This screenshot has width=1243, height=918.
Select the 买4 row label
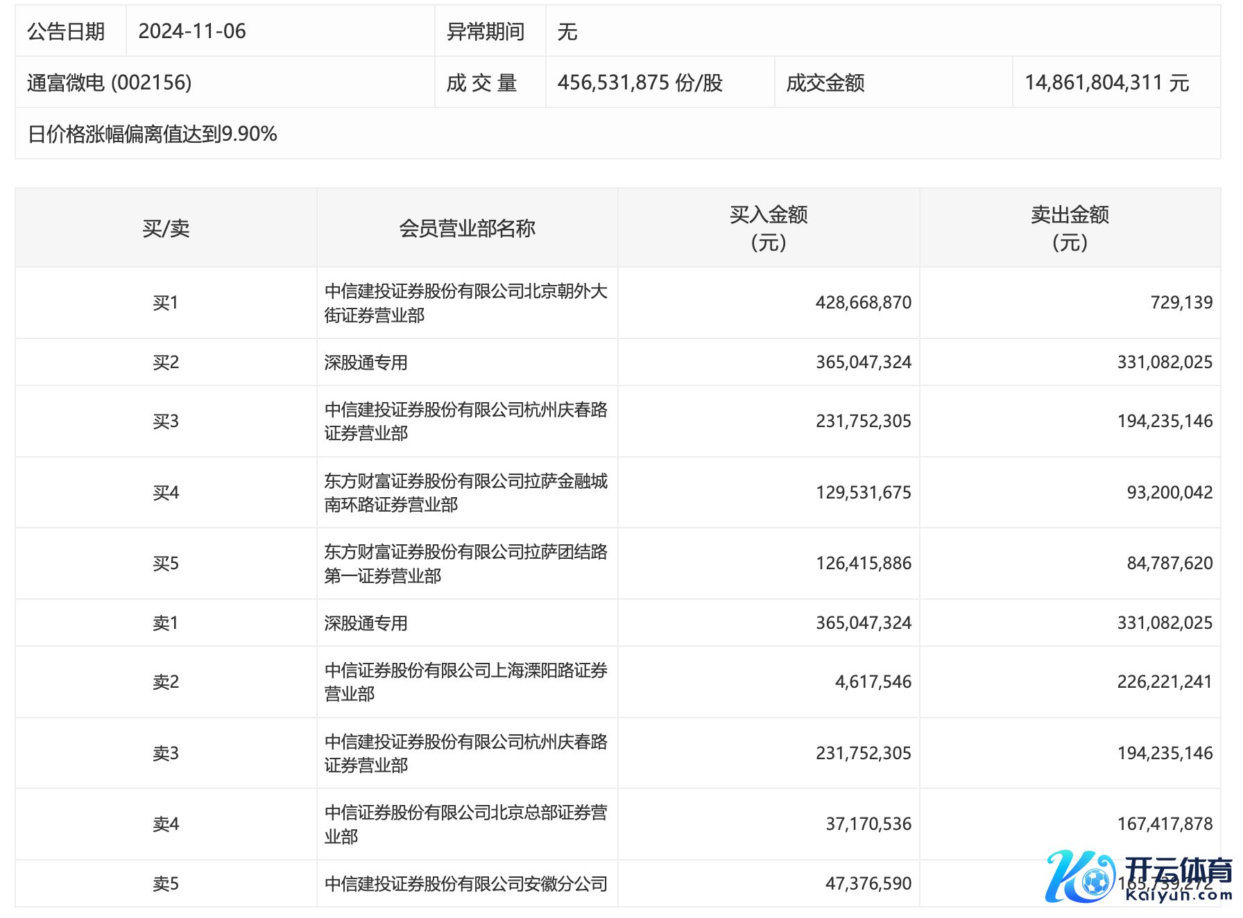point(166,493)
